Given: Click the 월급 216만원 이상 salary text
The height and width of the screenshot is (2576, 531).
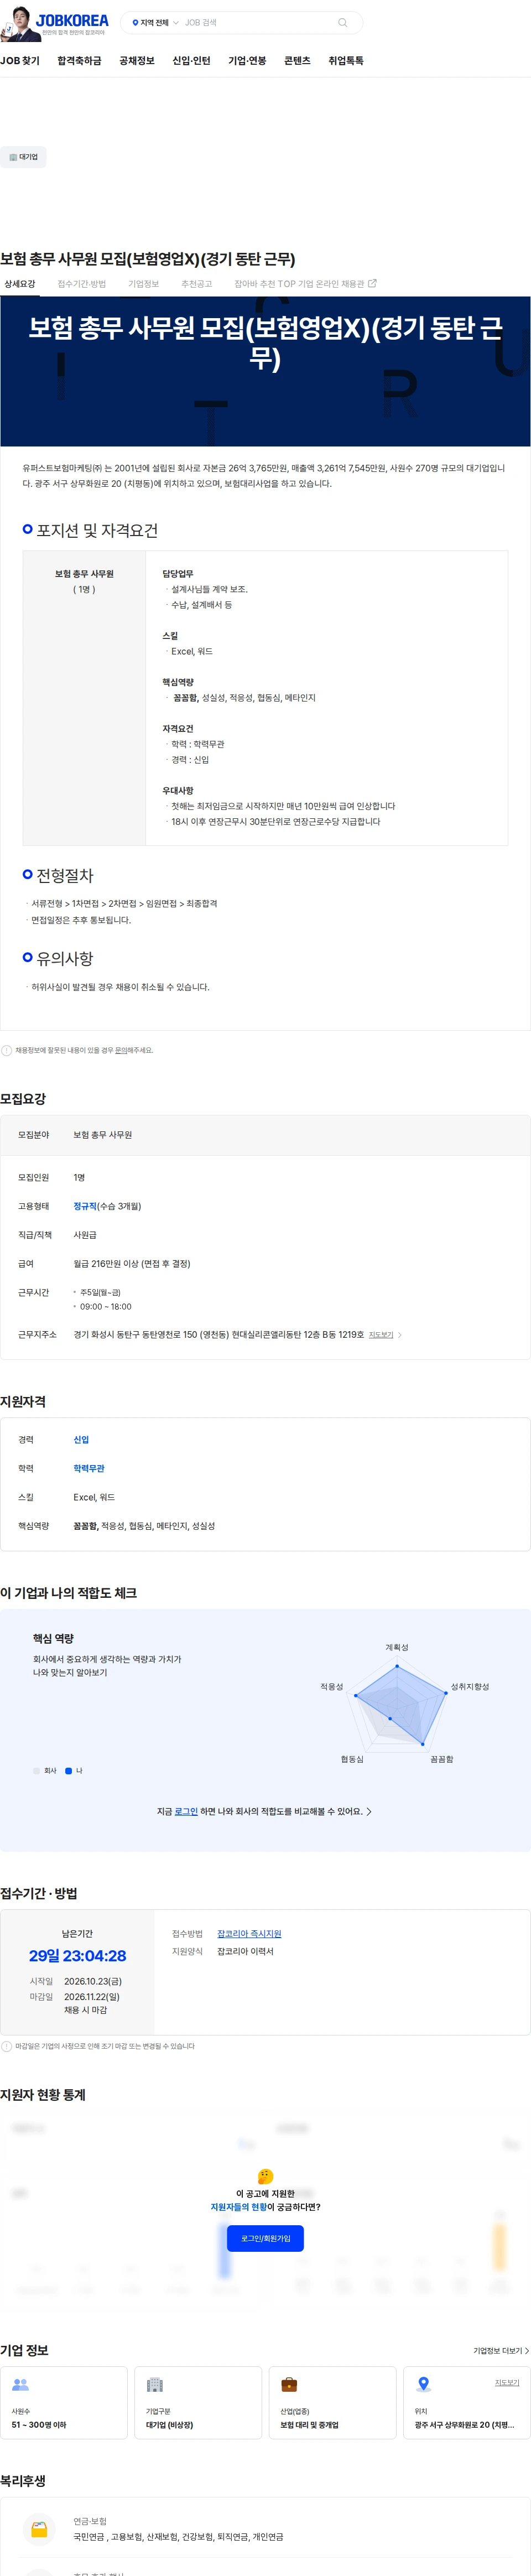Looking at the screenshot, I should 131,1263.
